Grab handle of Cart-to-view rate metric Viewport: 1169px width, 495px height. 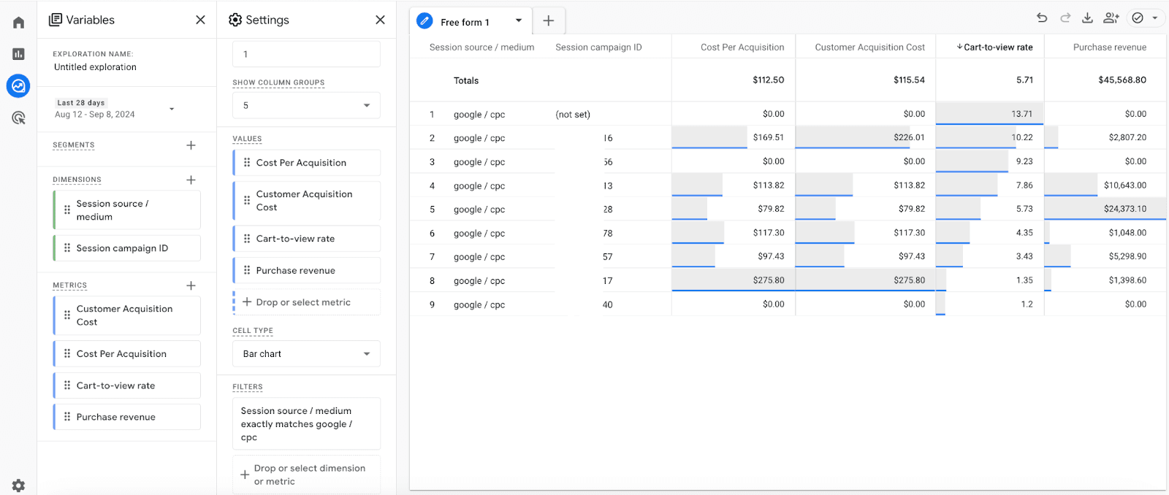click(x=67, y=385)
